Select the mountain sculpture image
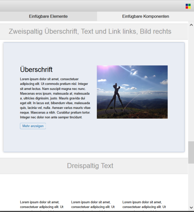The width and height of the screenshot is (194, 212). pyautogui.click(x=132, y=92)
